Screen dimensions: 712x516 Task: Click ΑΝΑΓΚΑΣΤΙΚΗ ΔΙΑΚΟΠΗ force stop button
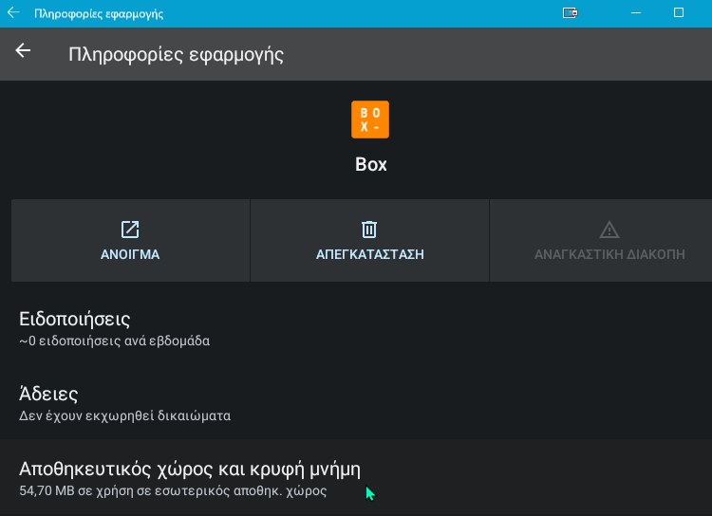click(x=601, y=240)
